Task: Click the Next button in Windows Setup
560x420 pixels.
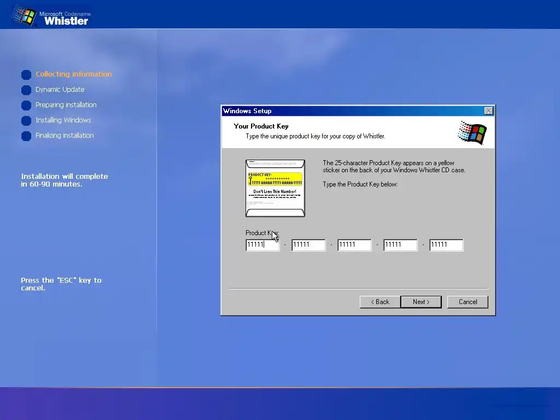Action: point(421,302)
